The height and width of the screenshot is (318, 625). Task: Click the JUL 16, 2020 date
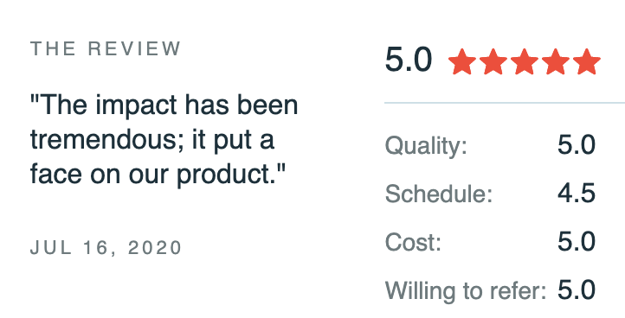[106, 247]
